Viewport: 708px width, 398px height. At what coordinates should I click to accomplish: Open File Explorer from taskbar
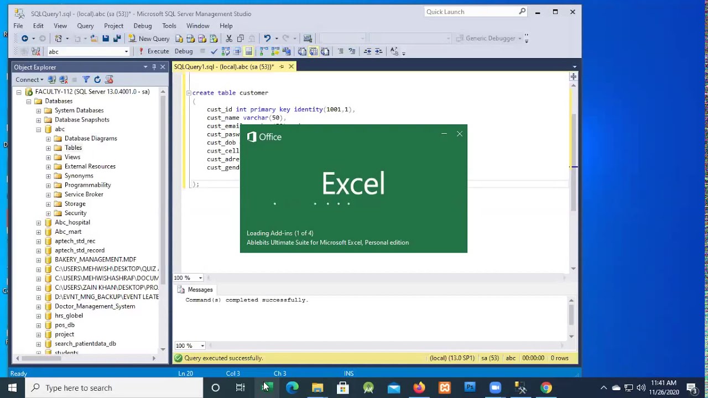(x=317, y=388)
